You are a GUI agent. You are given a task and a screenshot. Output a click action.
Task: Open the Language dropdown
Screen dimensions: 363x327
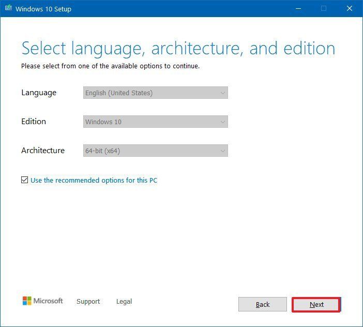tap(155, 93)
